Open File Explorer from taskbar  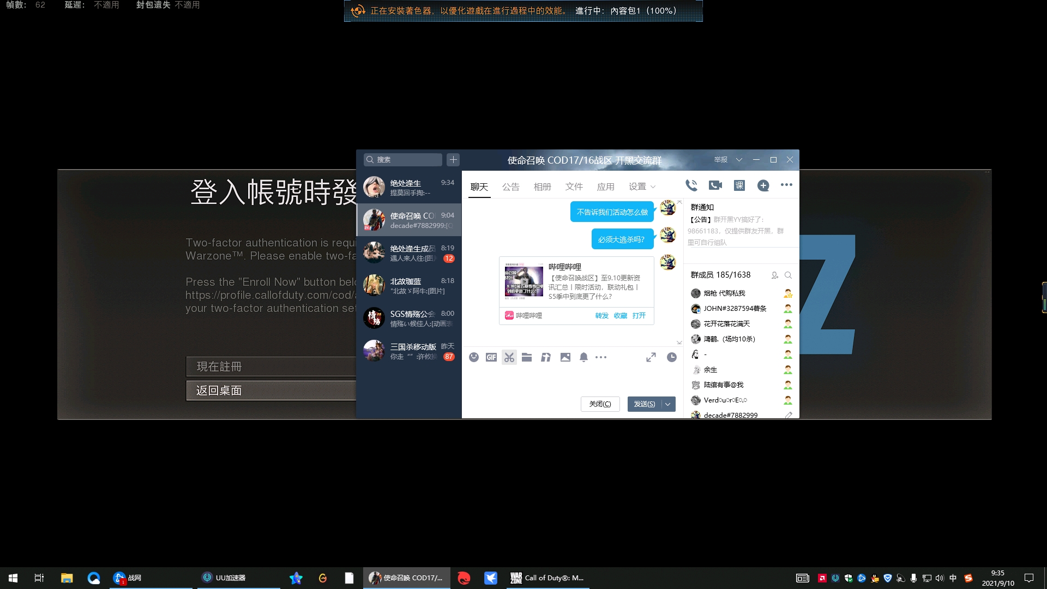67,578
